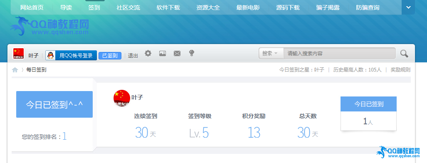Click the lightbulb notification icon

[192, 53]
